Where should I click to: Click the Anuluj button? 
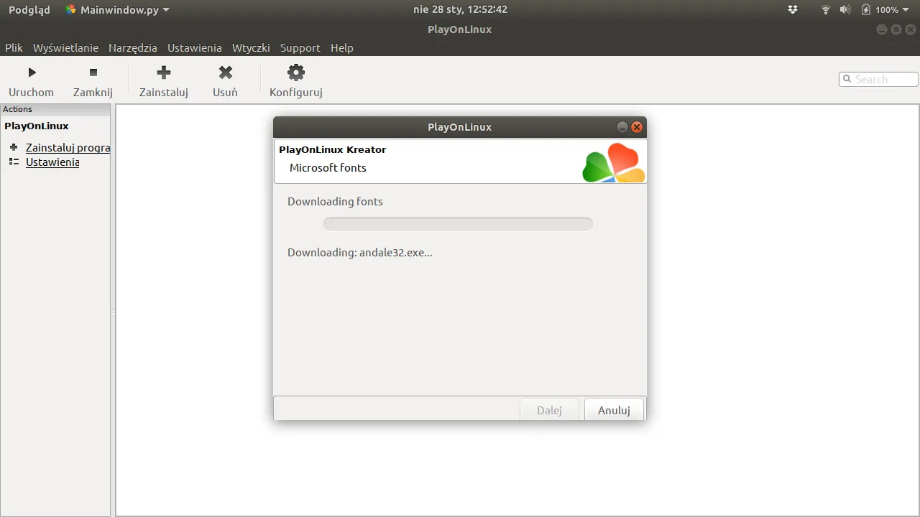614,410
